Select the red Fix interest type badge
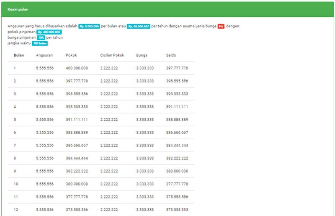Viewport: 335px width, 216px height. tap(221, 26)
